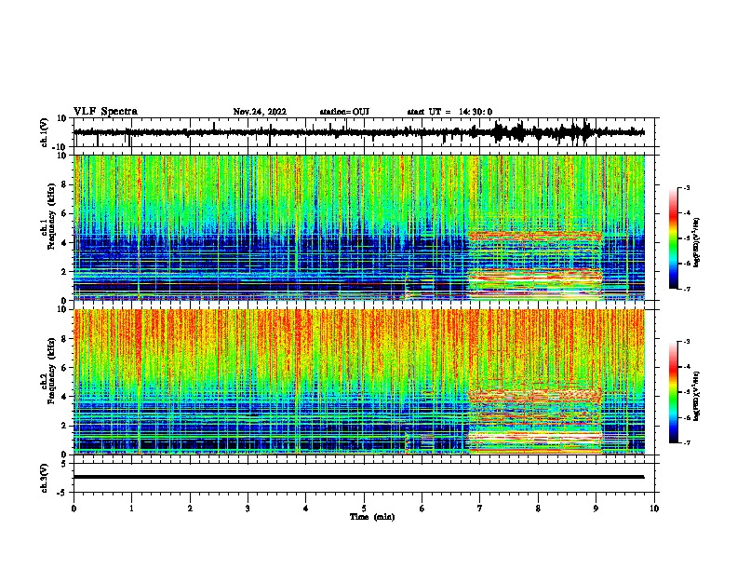Viewport: 737px width, 570px height.
Task: Click the "-3" label on ch.1 colorbar
Action: click(x=686, y=187)
